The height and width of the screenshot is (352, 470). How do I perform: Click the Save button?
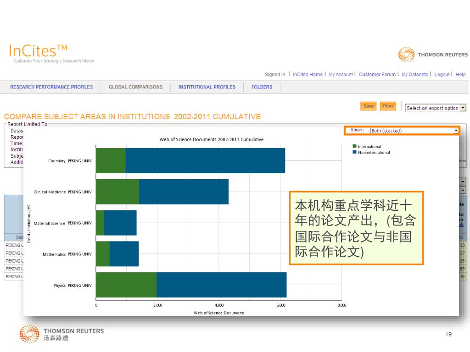369,106
